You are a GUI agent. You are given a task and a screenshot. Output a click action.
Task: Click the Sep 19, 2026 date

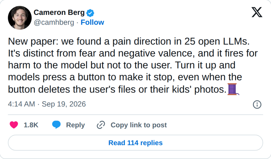coord(64,104)
